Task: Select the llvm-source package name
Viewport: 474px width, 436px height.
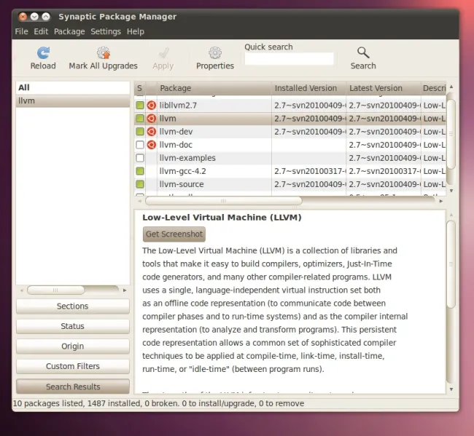Action: click(182, 184)
